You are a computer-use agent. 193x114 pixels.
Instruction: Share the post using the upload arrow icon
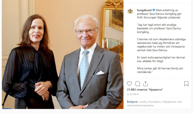coord(145,84)
